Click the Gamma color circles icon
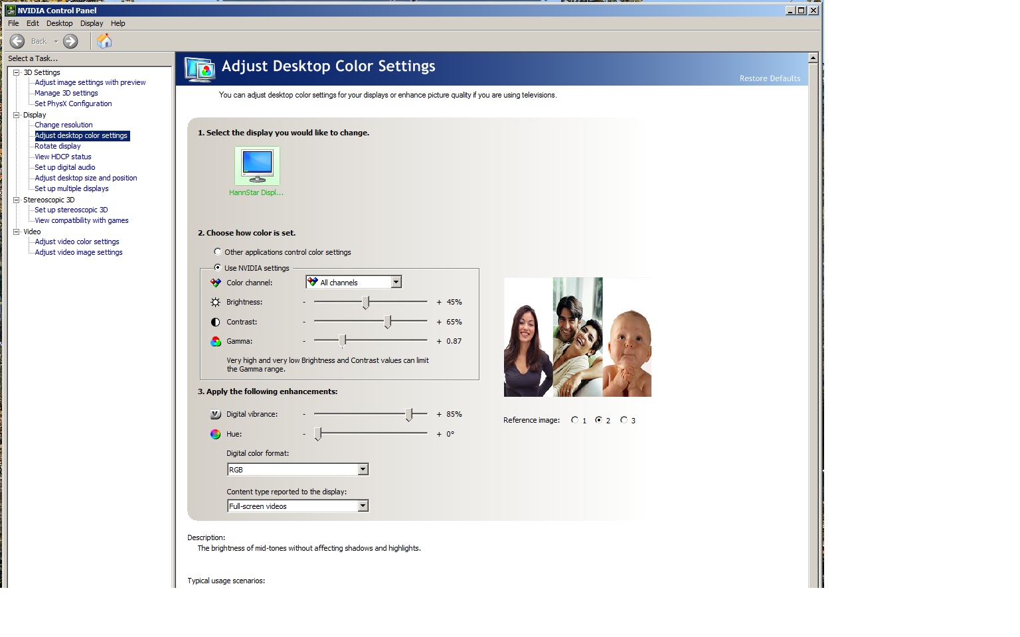This screenshot has height=637, width=1020. [215, 341]
